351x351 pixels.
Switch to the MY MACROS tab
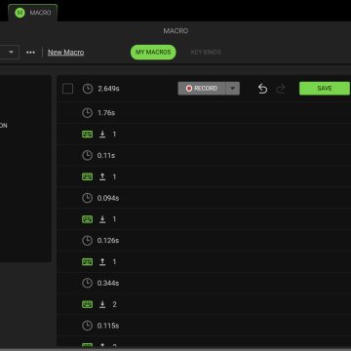point(153,53)
